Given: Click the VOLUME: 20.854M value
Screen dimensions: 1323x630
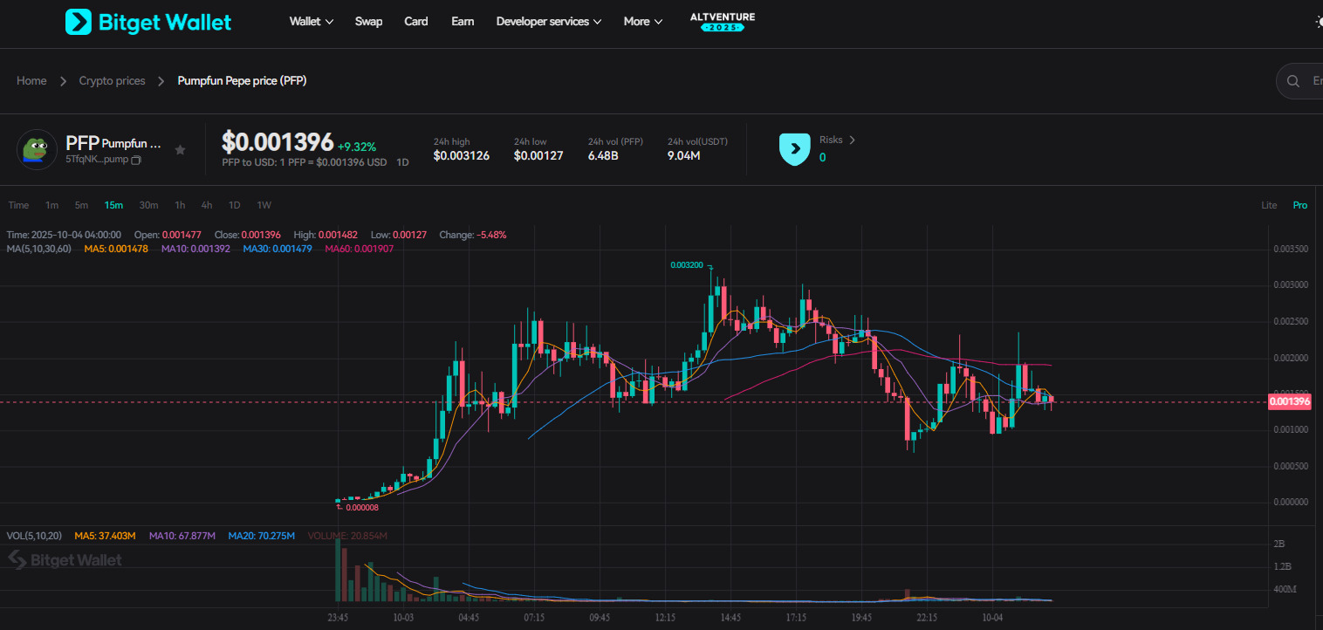Looking at the screenshot, I should click(347, 535).
